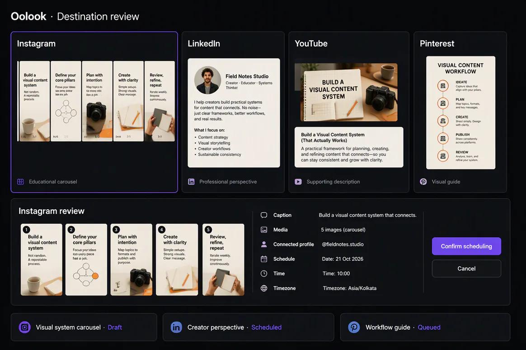Click Instagram card preview Create with clarity
Viewport: 526px width, 350px height.
tap(128, 101)
